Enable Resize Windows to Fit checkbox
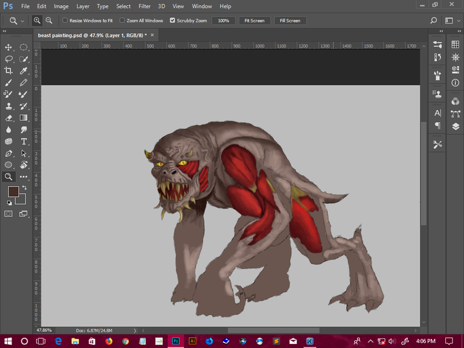This screenshot has height=348, width=464. 65,21
